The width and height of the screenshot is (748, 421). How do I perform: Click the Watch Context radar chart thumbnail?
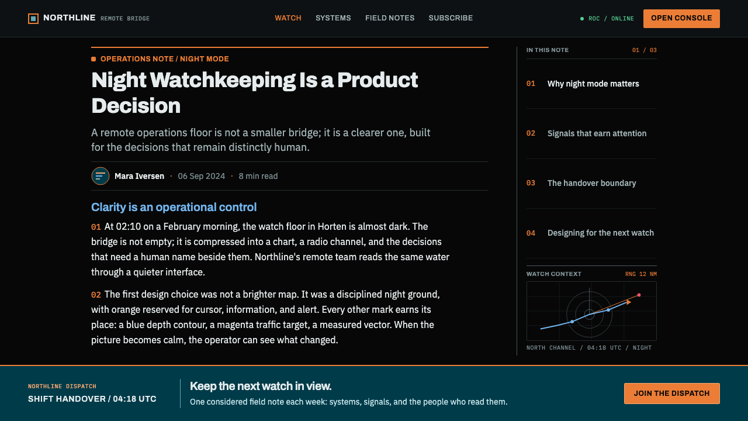click(591, 311)
